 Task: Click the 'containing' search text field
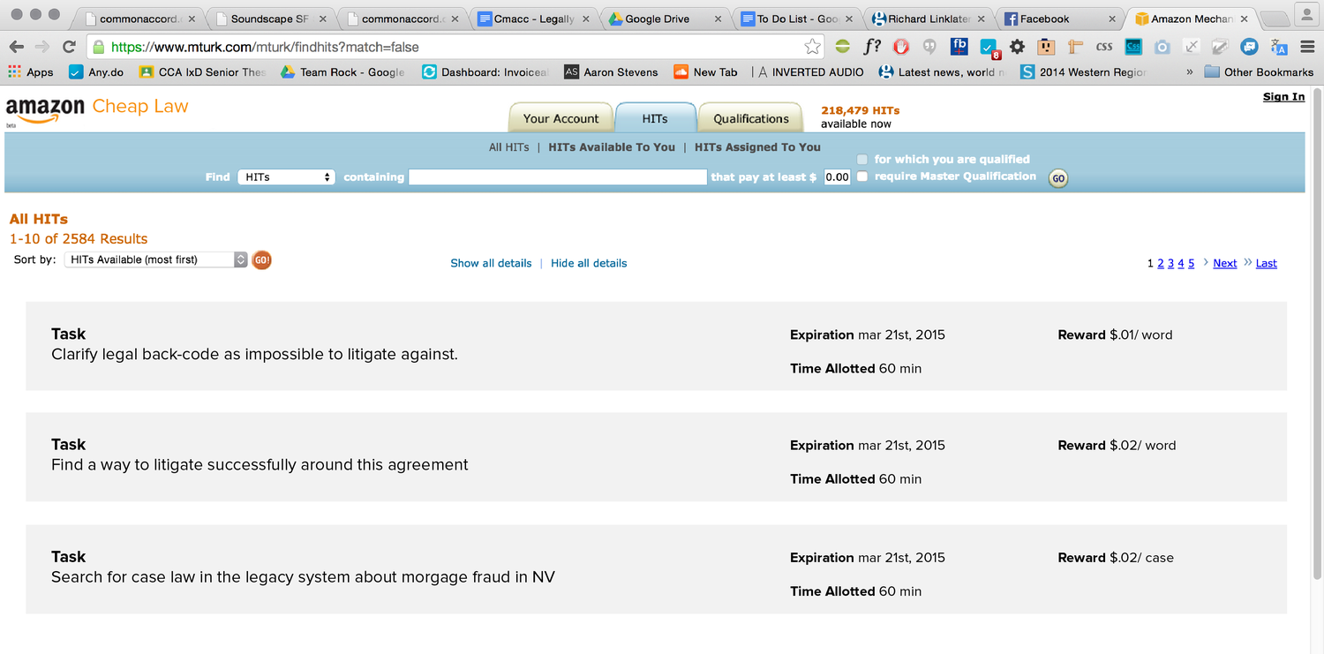pos(558,177)
